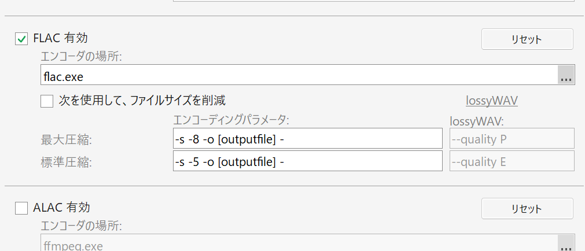Click エンコーダの場所 label under ALAC
The height and width of the screenshot is (251, 585).
point(80,225)
